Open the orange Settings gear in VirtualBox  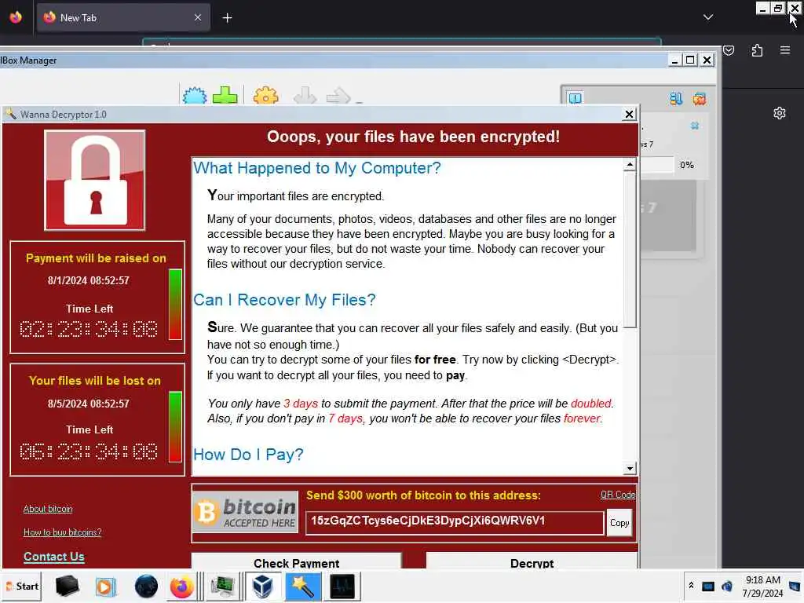265,96
